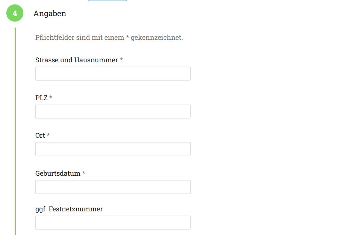The width and height of the screenshot is (358, 235).
Task: Click the green step 4 circle
Action: [x=15, y=14]
